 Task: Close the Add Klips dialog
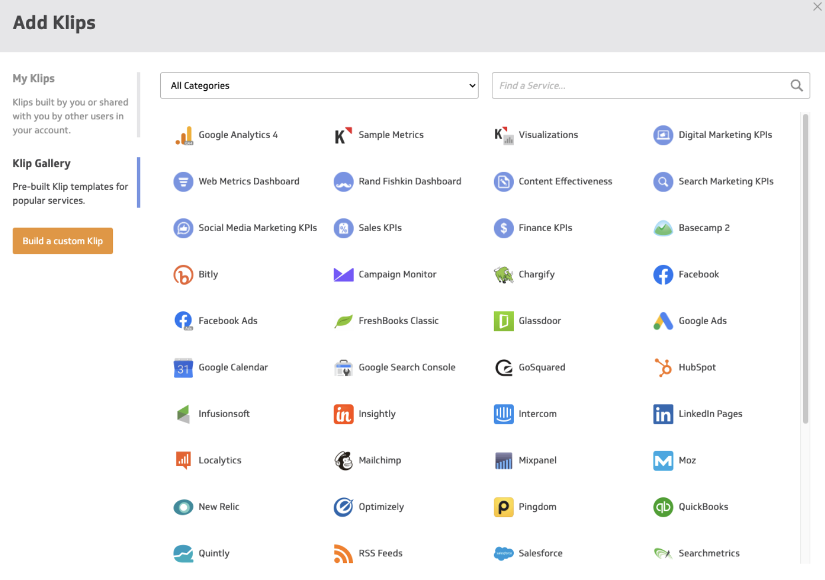click(x=817, y=7)
